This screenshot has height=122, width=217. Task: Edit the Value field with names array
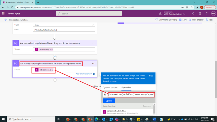64,30
